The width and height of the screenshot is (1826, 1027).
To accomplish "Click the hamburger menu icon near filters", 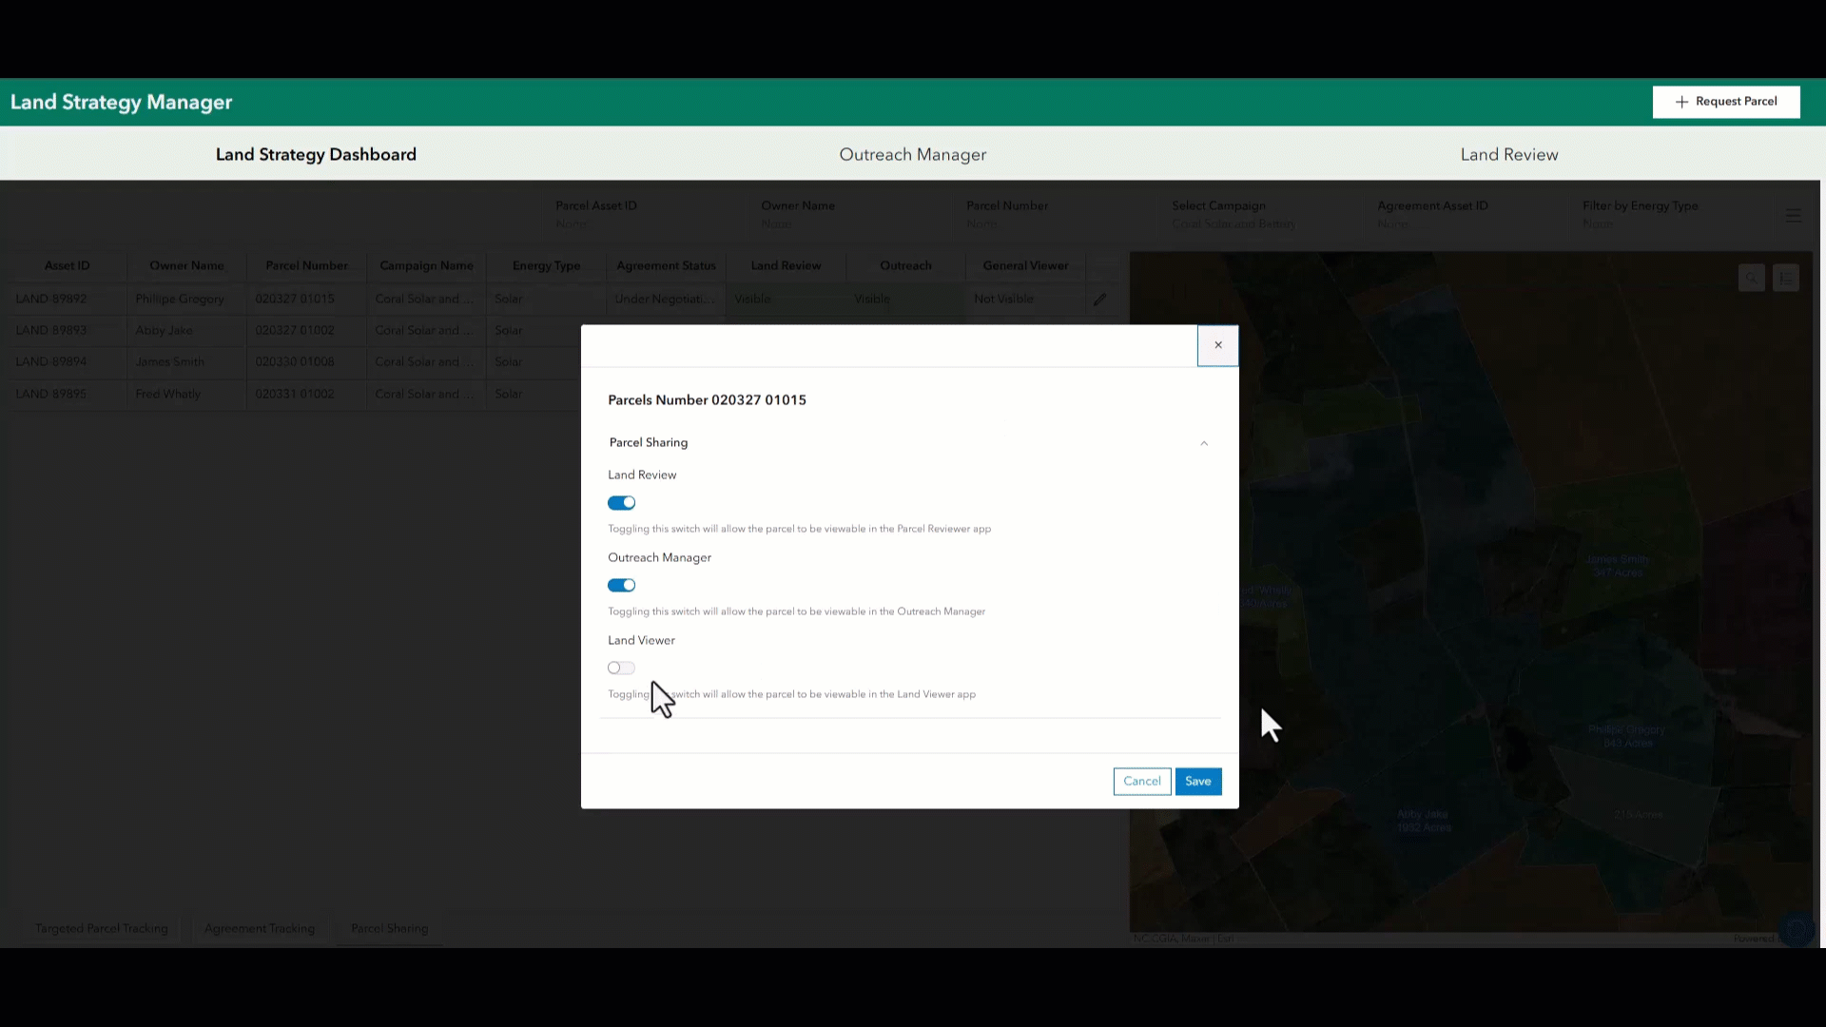I will 1794,215.
